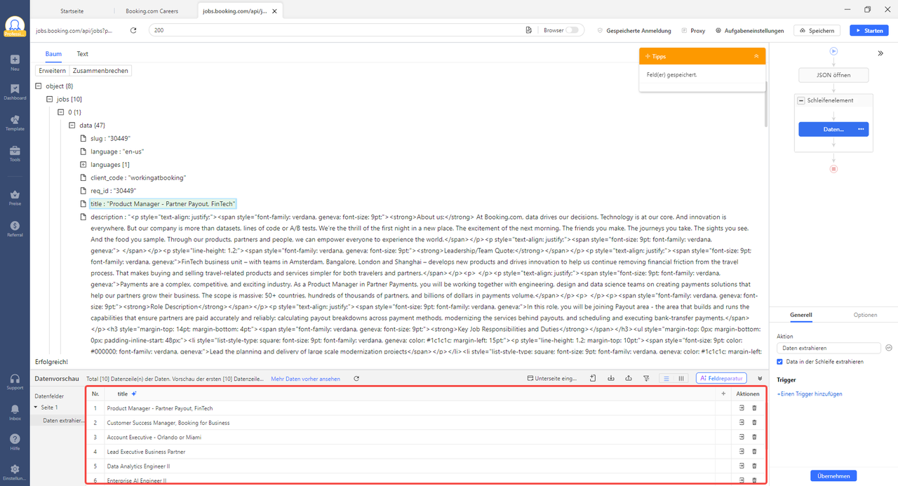Click the Aktion name field 'Daten extrahieren'
This screenshot has height=486, width=898.
tap(829, 348)
